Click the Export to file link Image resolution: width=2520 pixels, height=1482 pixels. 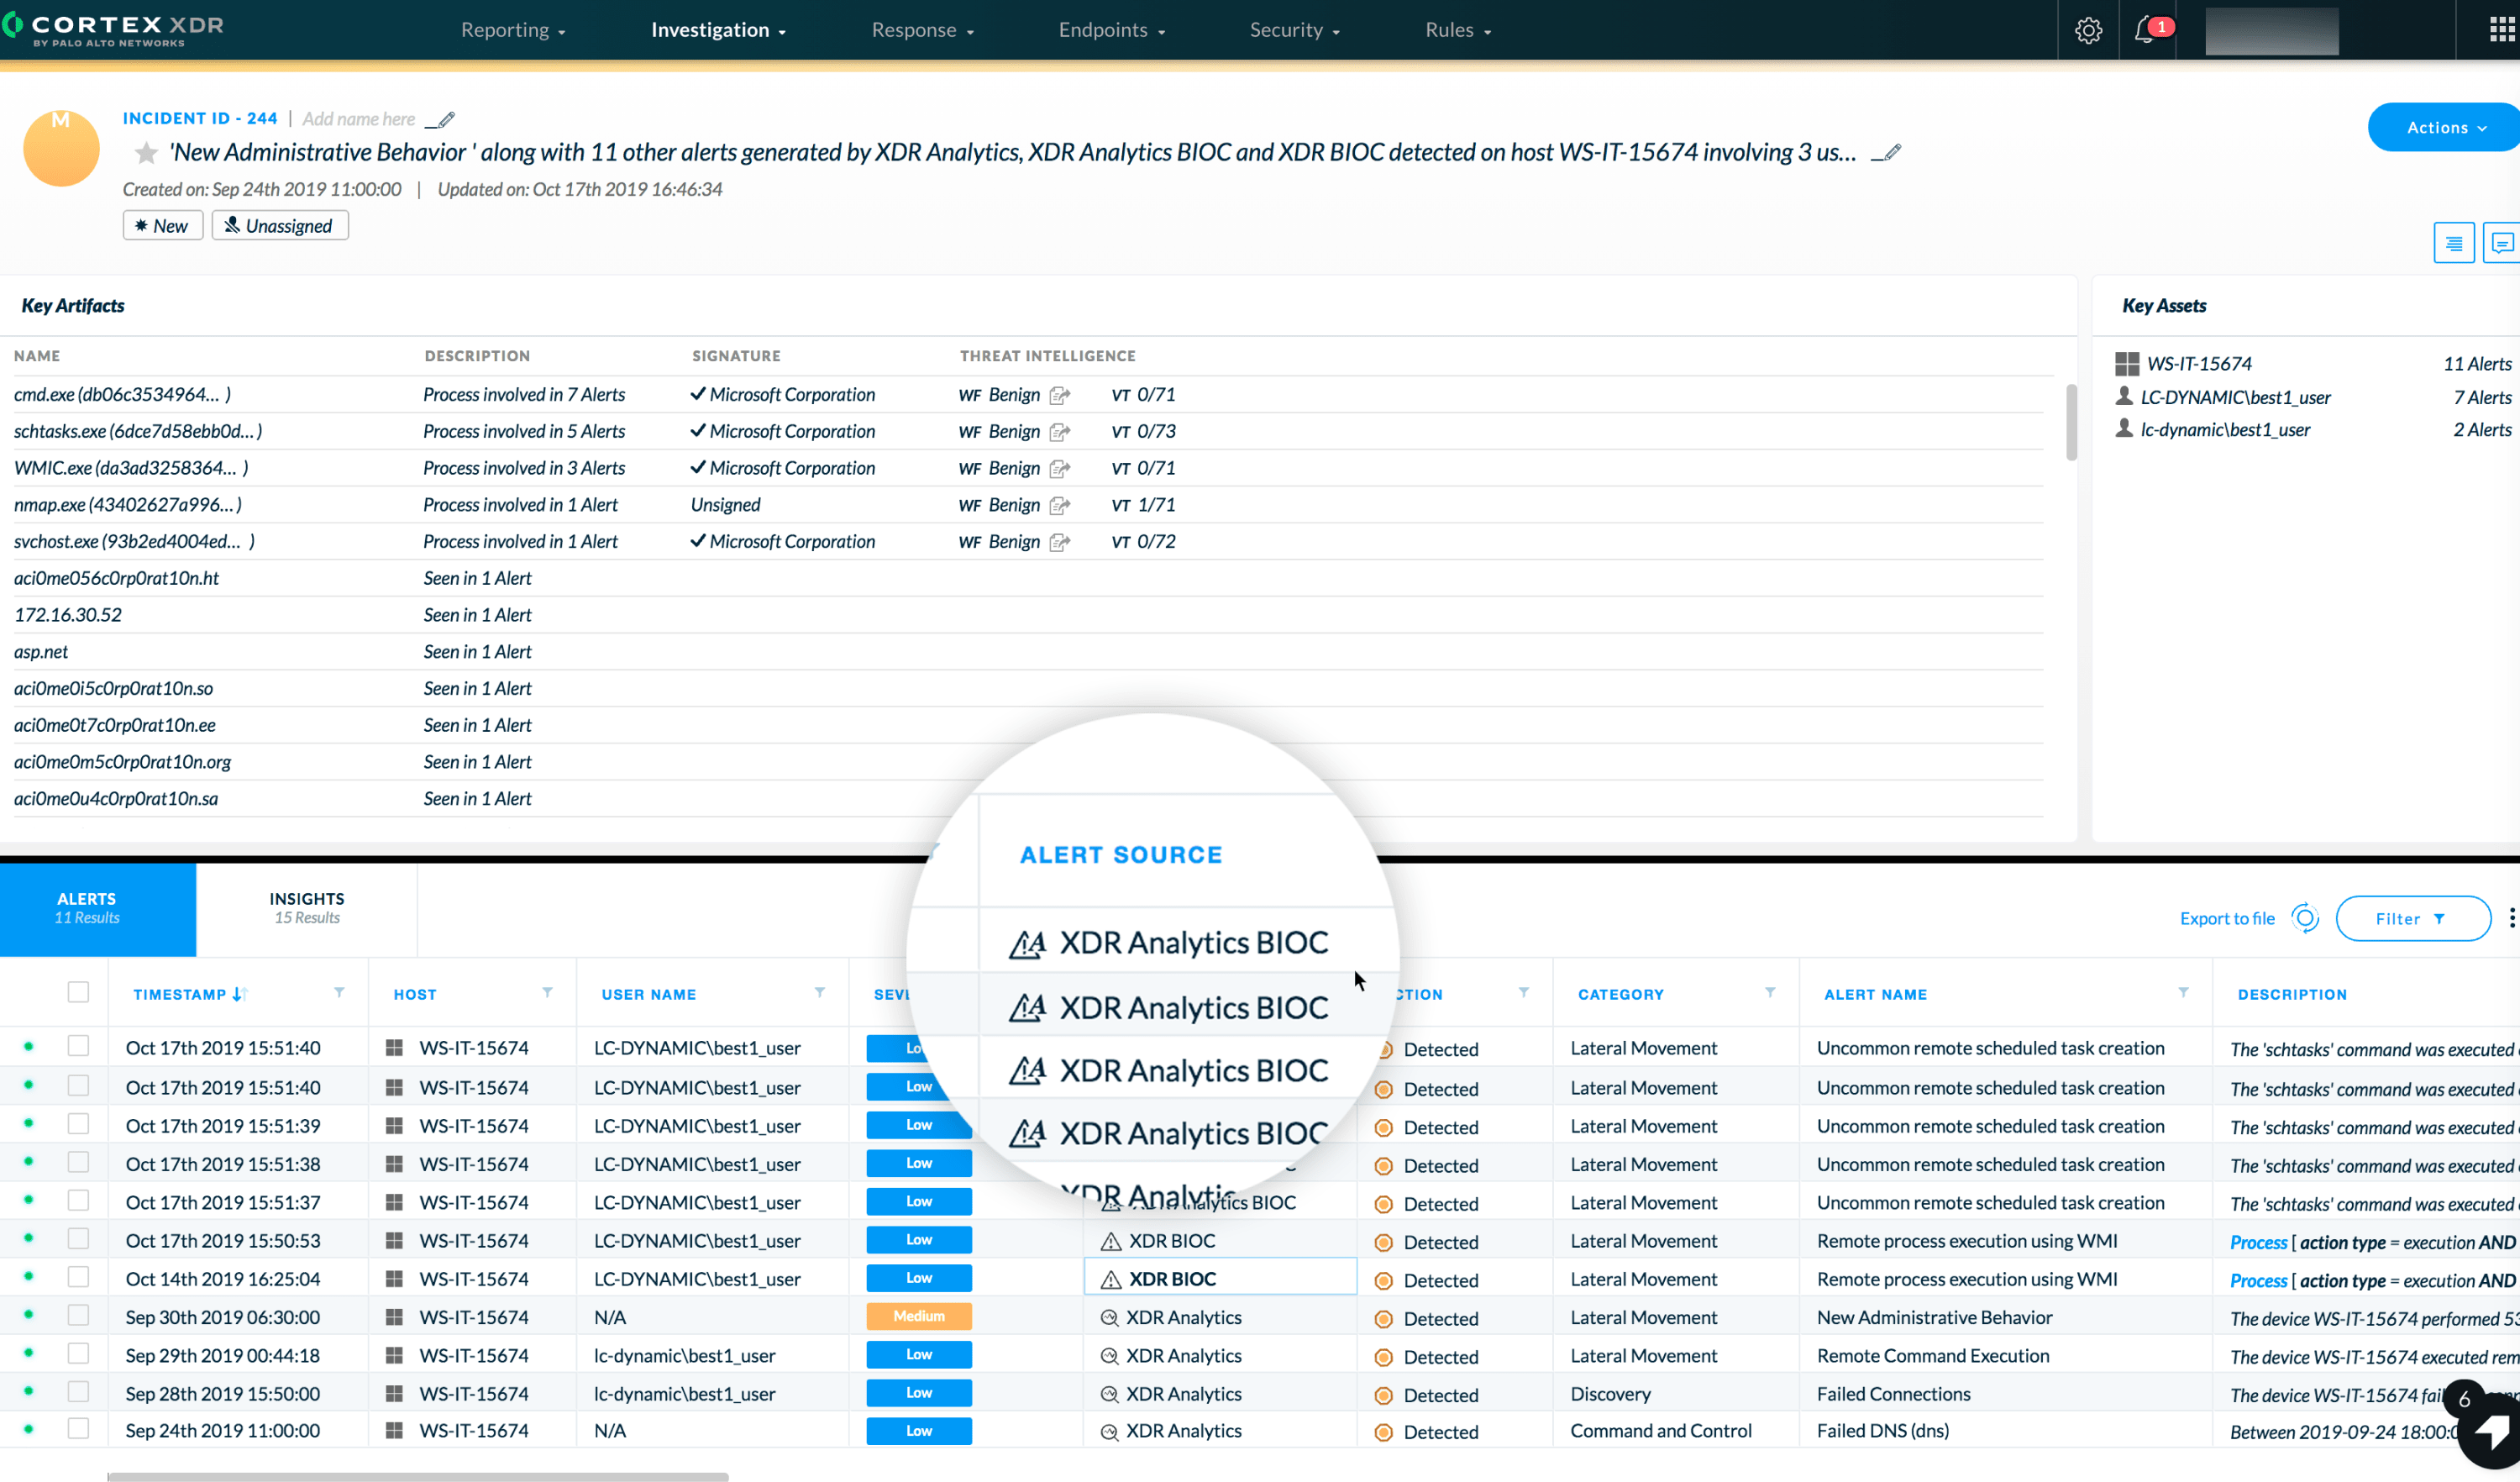coord(2226,918)
